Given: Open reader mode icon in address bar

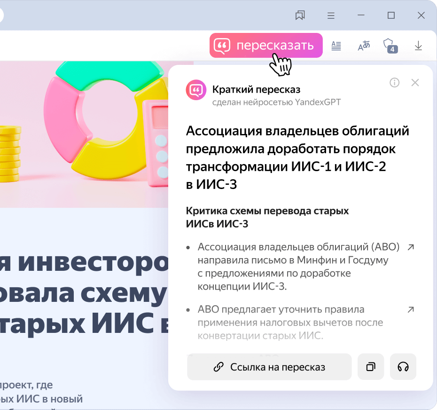Looking at the screenshot, I should [x=336, y=46].
